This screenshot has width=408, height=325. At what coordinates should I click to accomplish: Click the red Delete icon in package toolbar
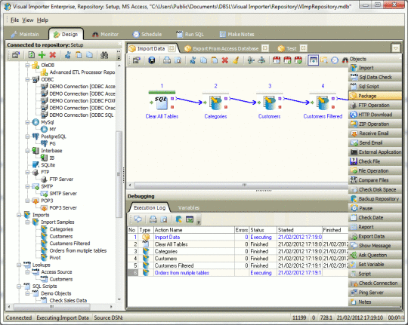(x=225, y=60)
